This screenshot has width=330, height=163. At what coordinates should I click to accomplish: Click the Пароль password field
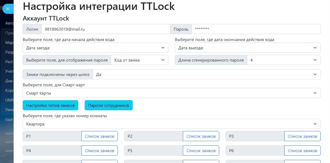pos(256,29)
